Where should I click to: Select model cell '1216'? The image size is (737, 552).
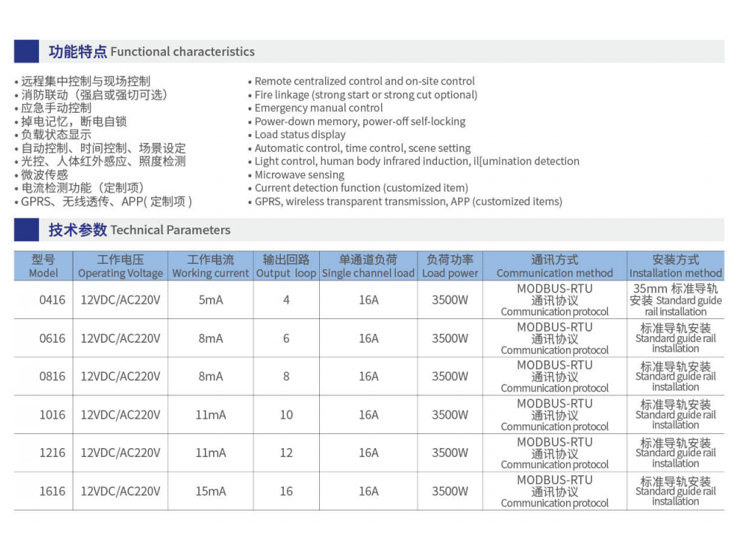pos(52,453)
